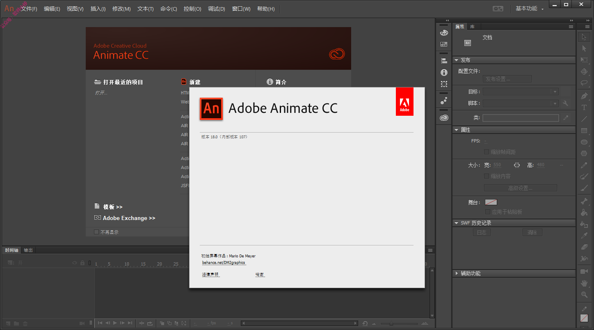The height and width of the screenshot is (330, 594).
Task: Click the link width-height constrain icon
Action: [x=517, y=165]
